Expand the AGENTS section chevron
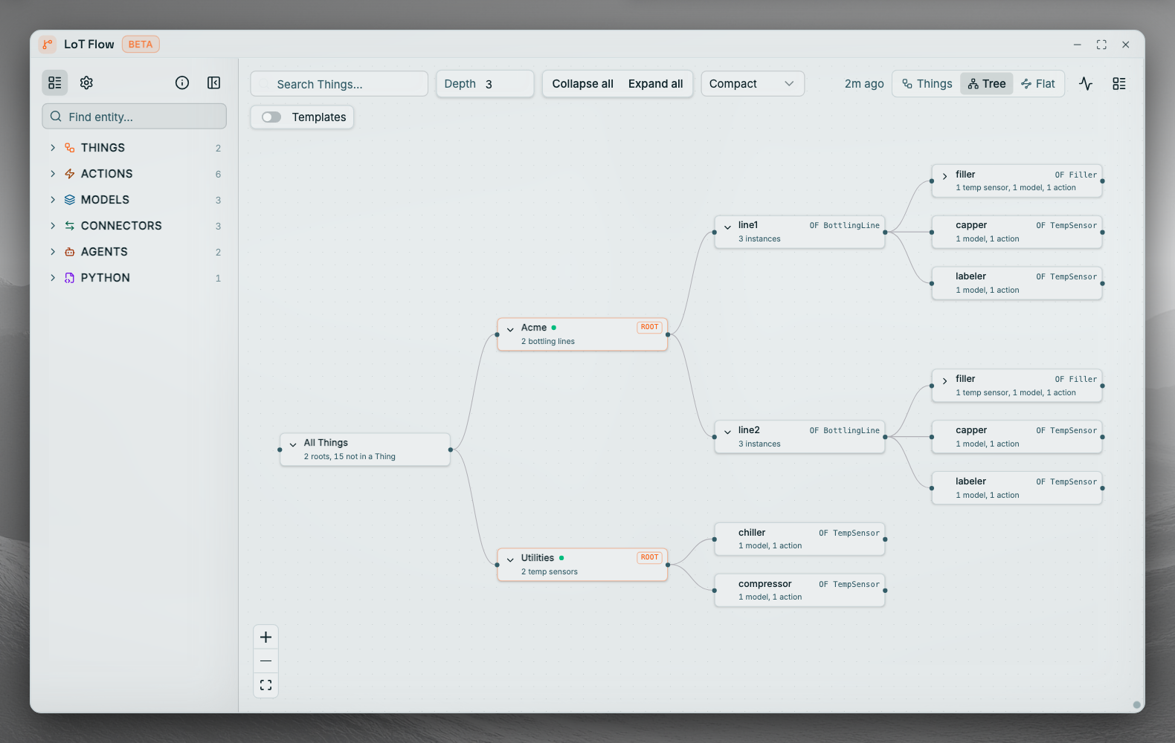 click(x=53, y=252)
